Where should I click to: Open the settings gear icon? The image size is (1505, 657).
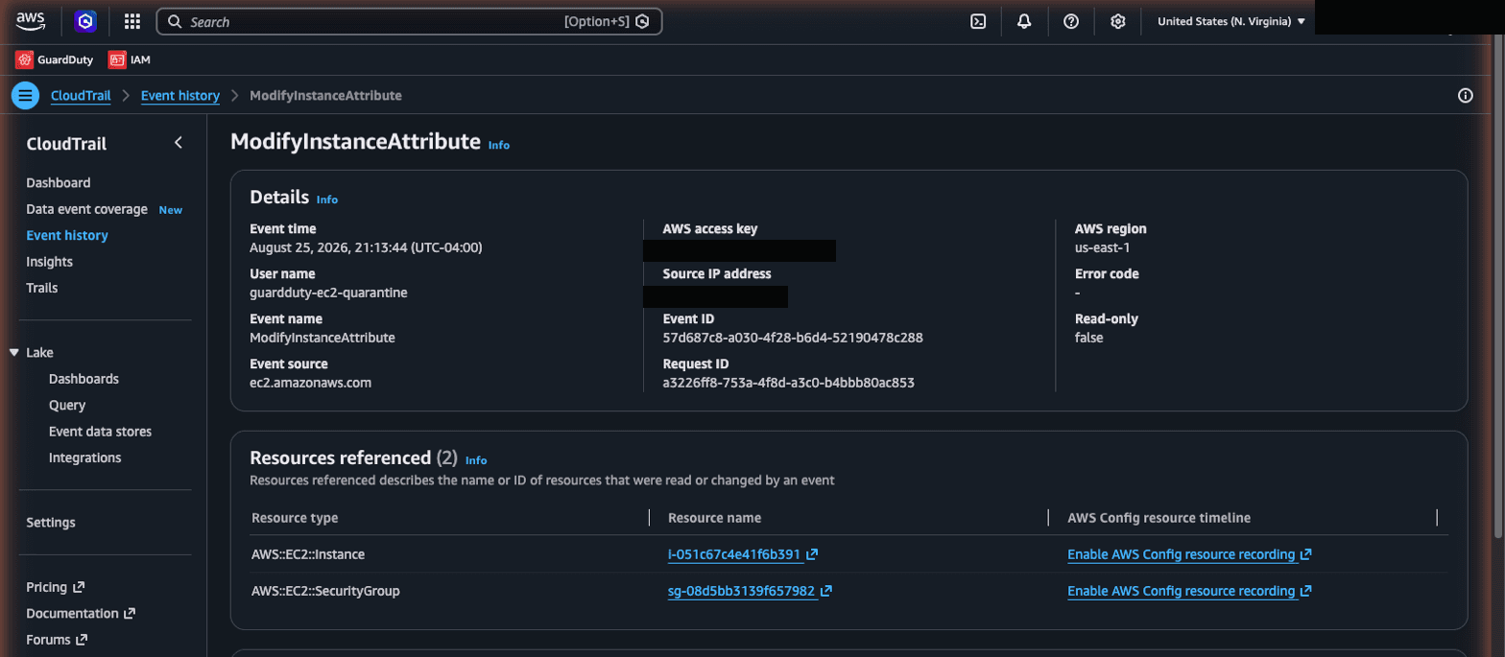point(1117,21)
